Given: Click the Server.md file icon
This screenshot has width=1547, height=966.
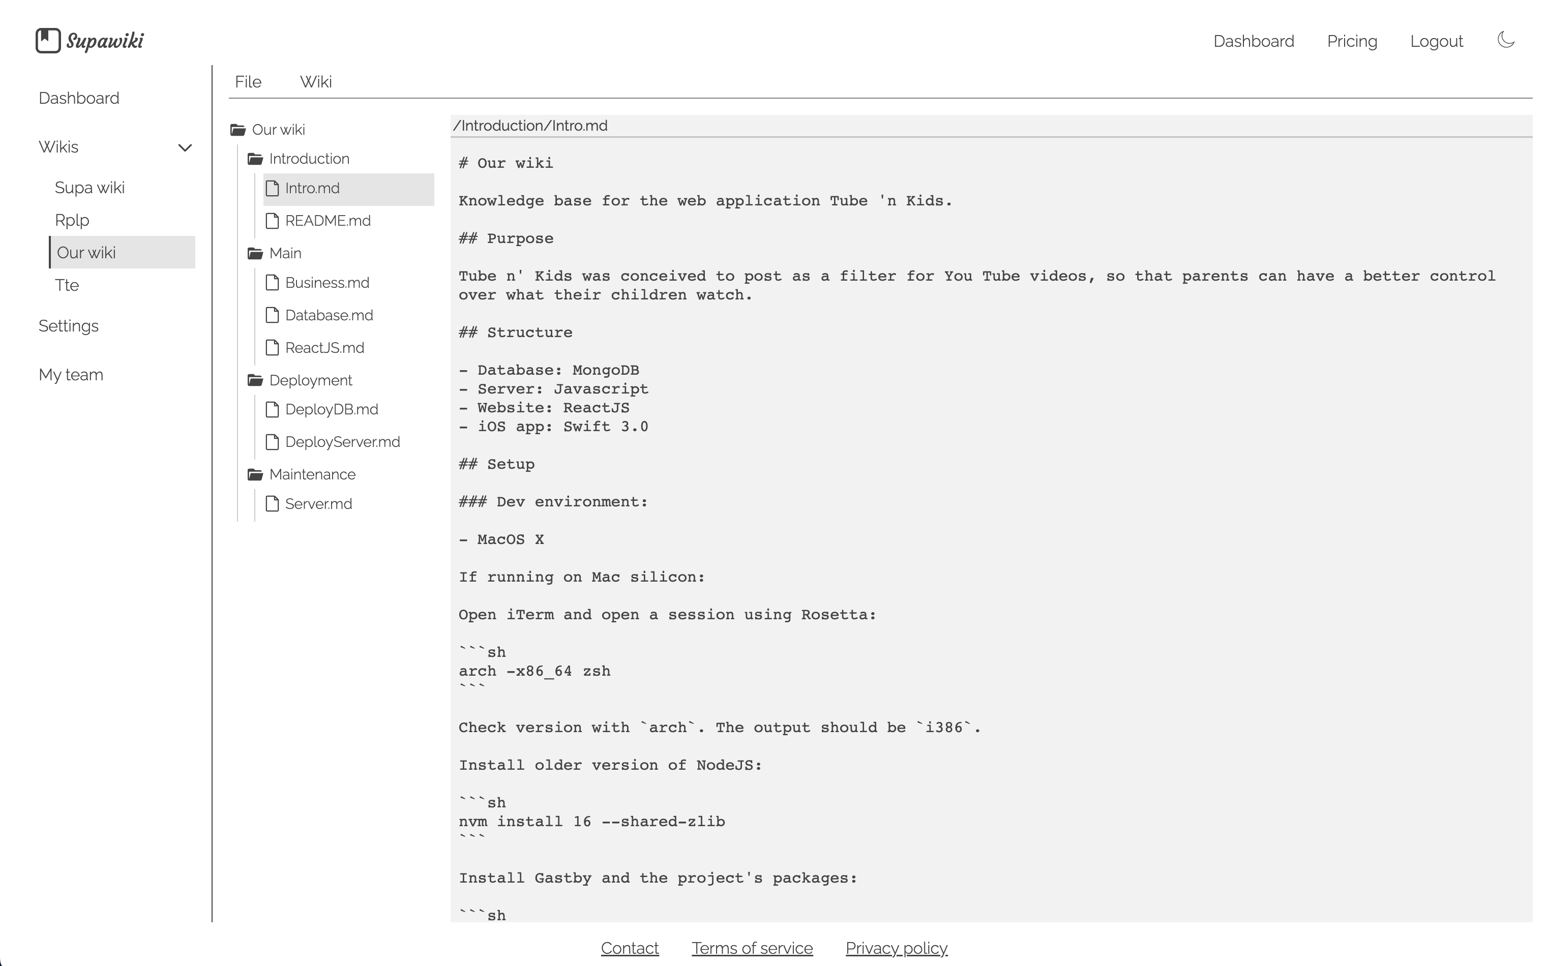Looking at the screenshot, I should coord(272,504).
